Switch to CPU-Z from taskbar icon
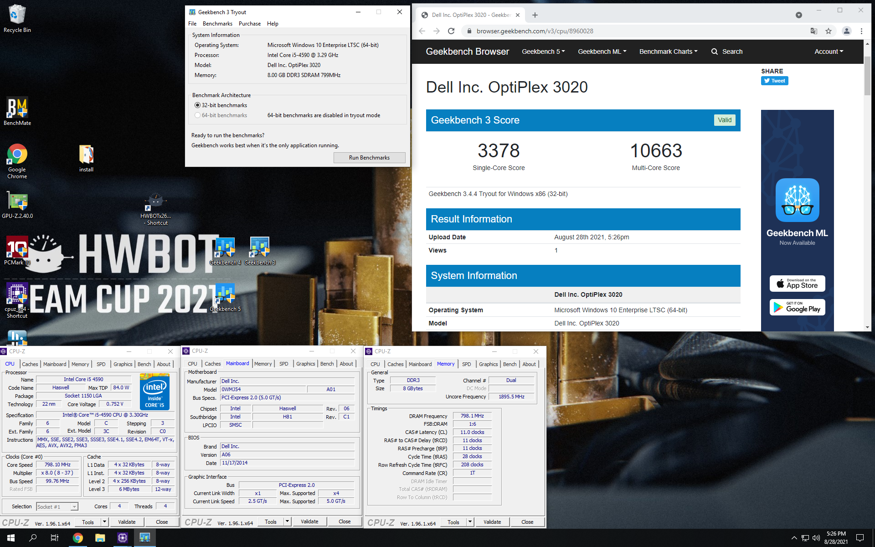875x547 pixels. tap(122, 538)
